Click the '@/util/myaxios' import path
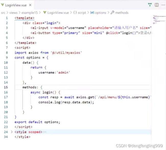 click(x=66, y=53)
